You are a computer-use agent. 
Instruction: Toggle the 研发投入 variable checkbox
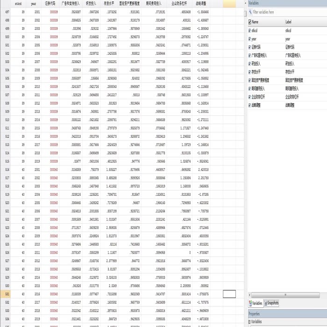[x=249, y=64]
